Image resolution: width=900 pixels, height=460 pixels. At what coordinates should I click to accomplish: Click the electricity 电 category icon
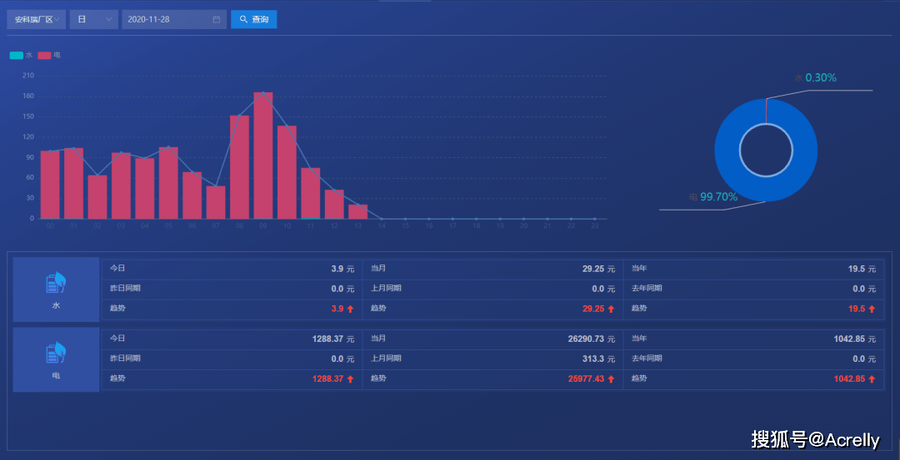(x=56, y=354)
